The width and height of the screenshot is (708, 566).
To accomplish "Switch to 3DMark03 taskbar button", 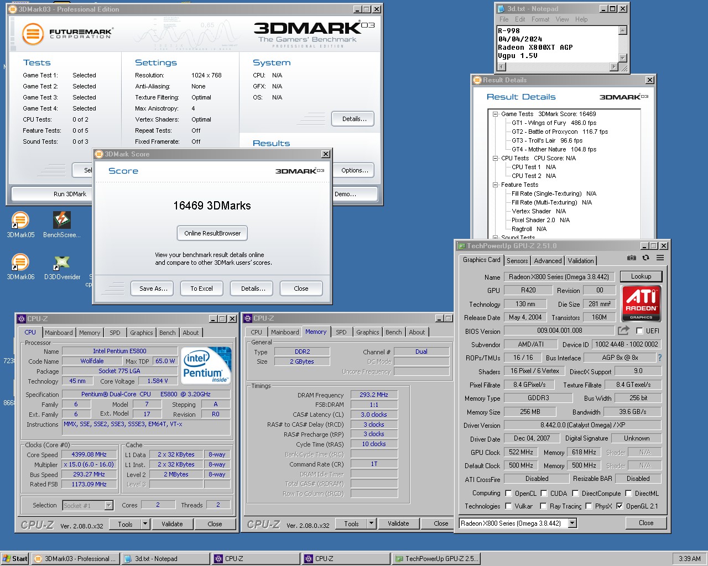I will point(75,559).
